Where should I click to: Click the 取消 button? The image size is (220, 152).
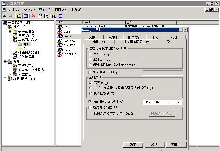pyautogui.click(x=155, y=145)
